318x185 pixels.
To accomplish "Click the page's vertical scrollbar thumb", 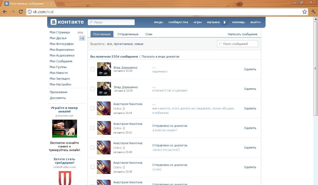I will 315,69.
